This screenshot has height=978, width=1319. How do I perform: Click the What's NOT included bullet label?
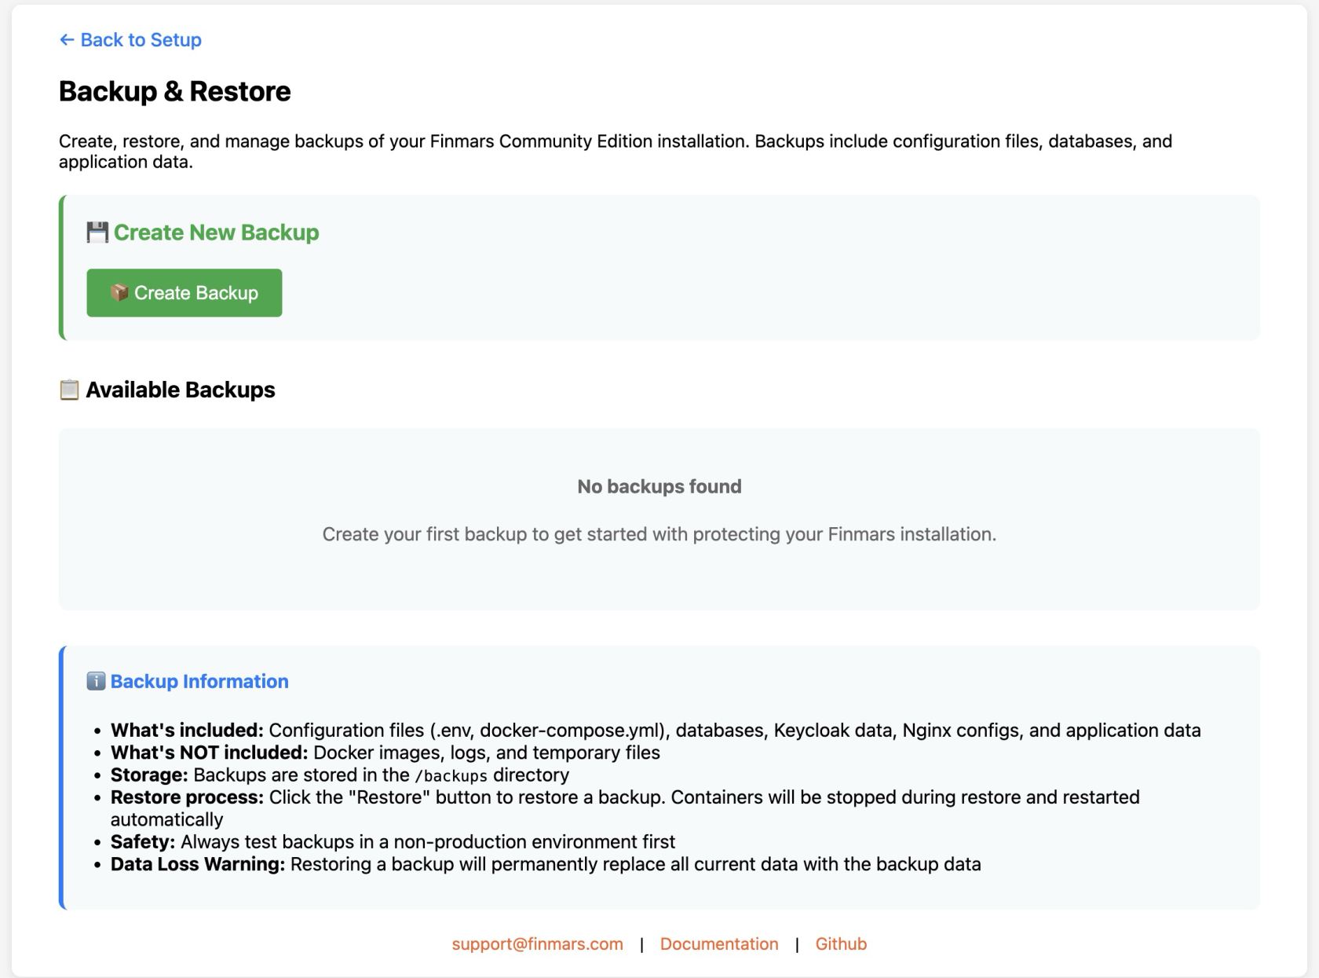[209, 753]
